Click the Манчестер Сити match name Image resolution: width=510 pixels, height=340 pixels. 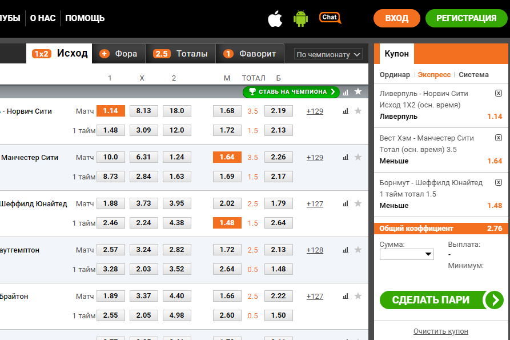[x=30, y=158]
